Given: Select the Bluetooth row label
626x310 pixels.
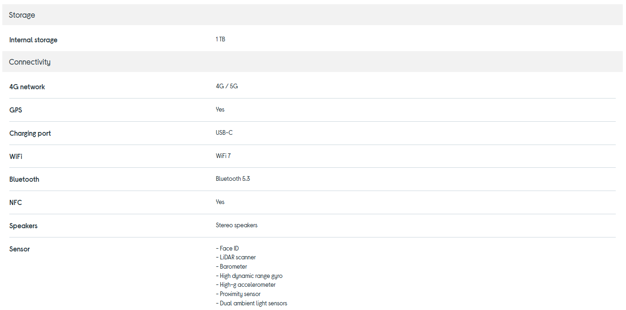Looking at the screenshot, I should point(24,179).
